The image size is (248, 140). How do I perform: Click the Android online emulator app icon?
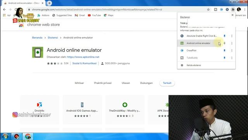tap(38, 52)
